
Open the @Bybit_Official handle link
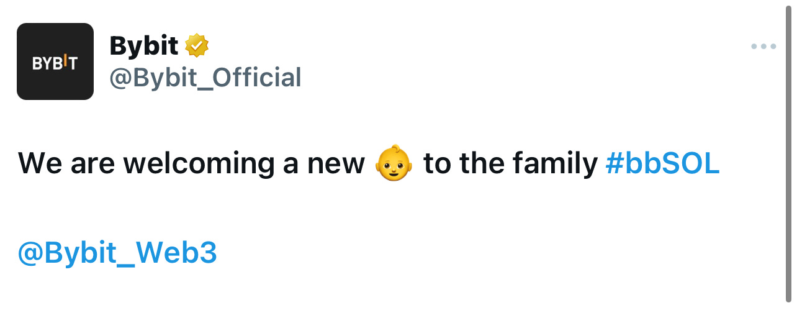point(205,78)
